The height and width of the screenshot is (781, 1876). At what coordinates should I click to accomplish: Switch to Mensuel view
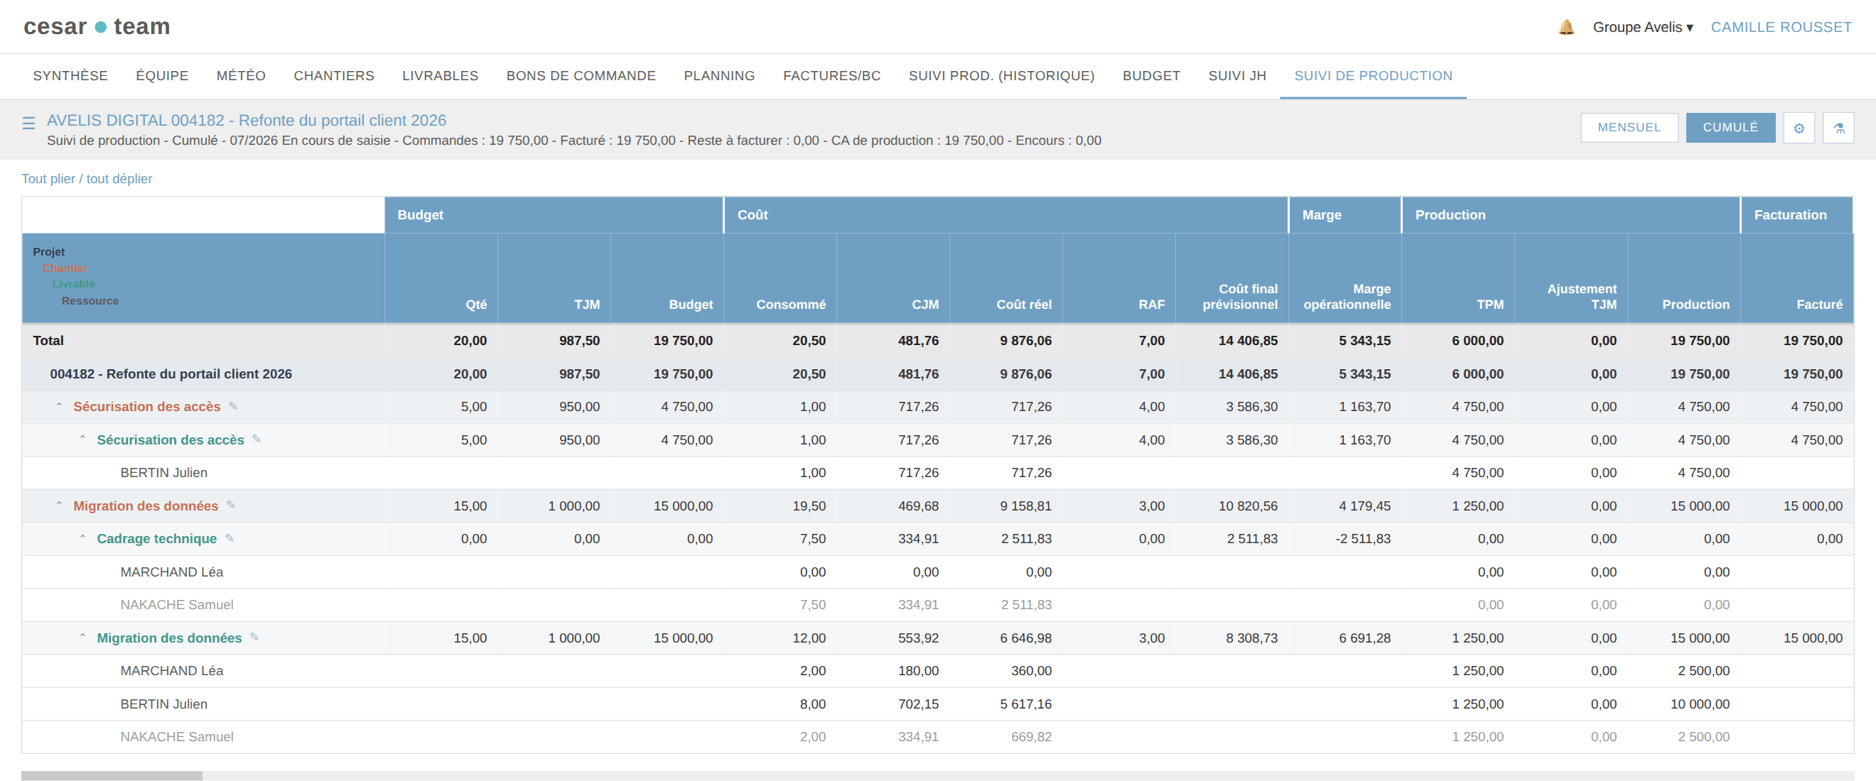coord(1629,128)
